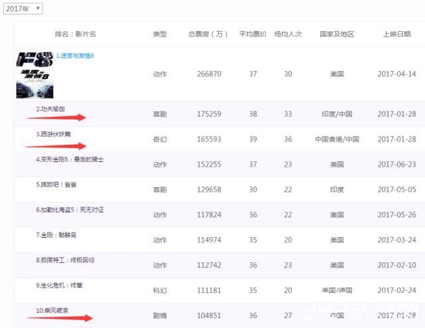Open the 2.功夫瑜伽 movie entry

click(x=50, y=108)
